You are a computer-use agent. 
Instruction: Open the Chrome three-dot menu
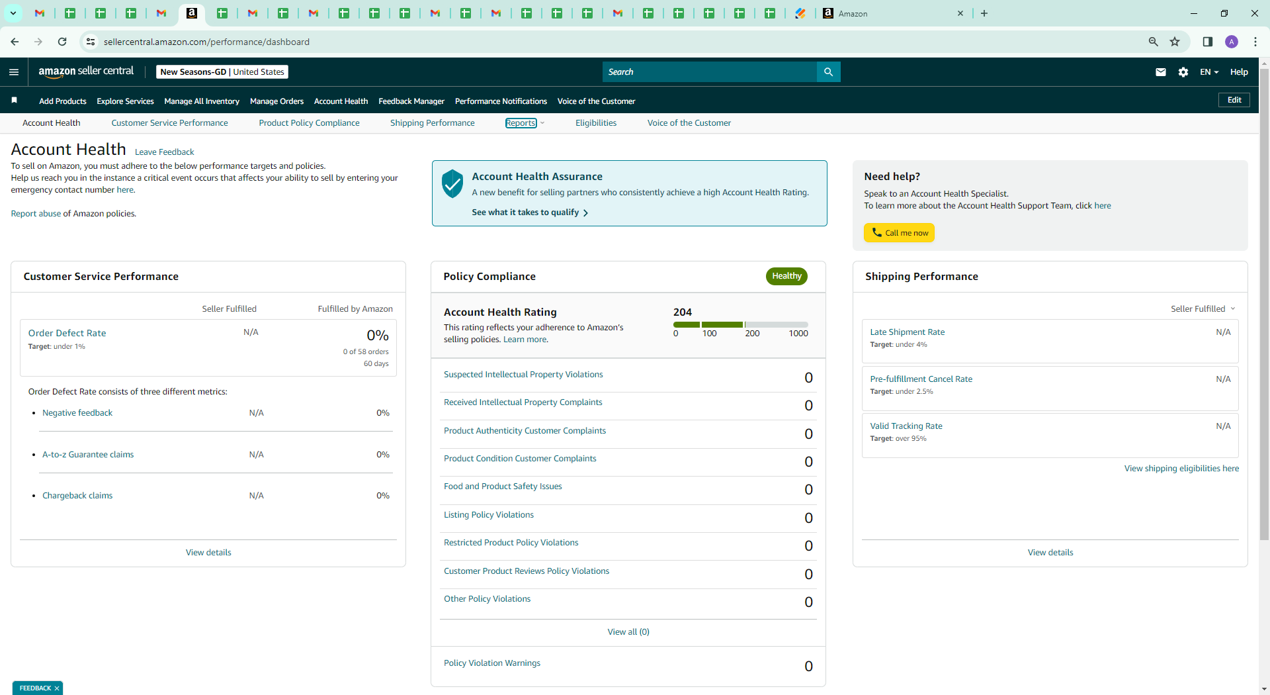pos(1255,42)
